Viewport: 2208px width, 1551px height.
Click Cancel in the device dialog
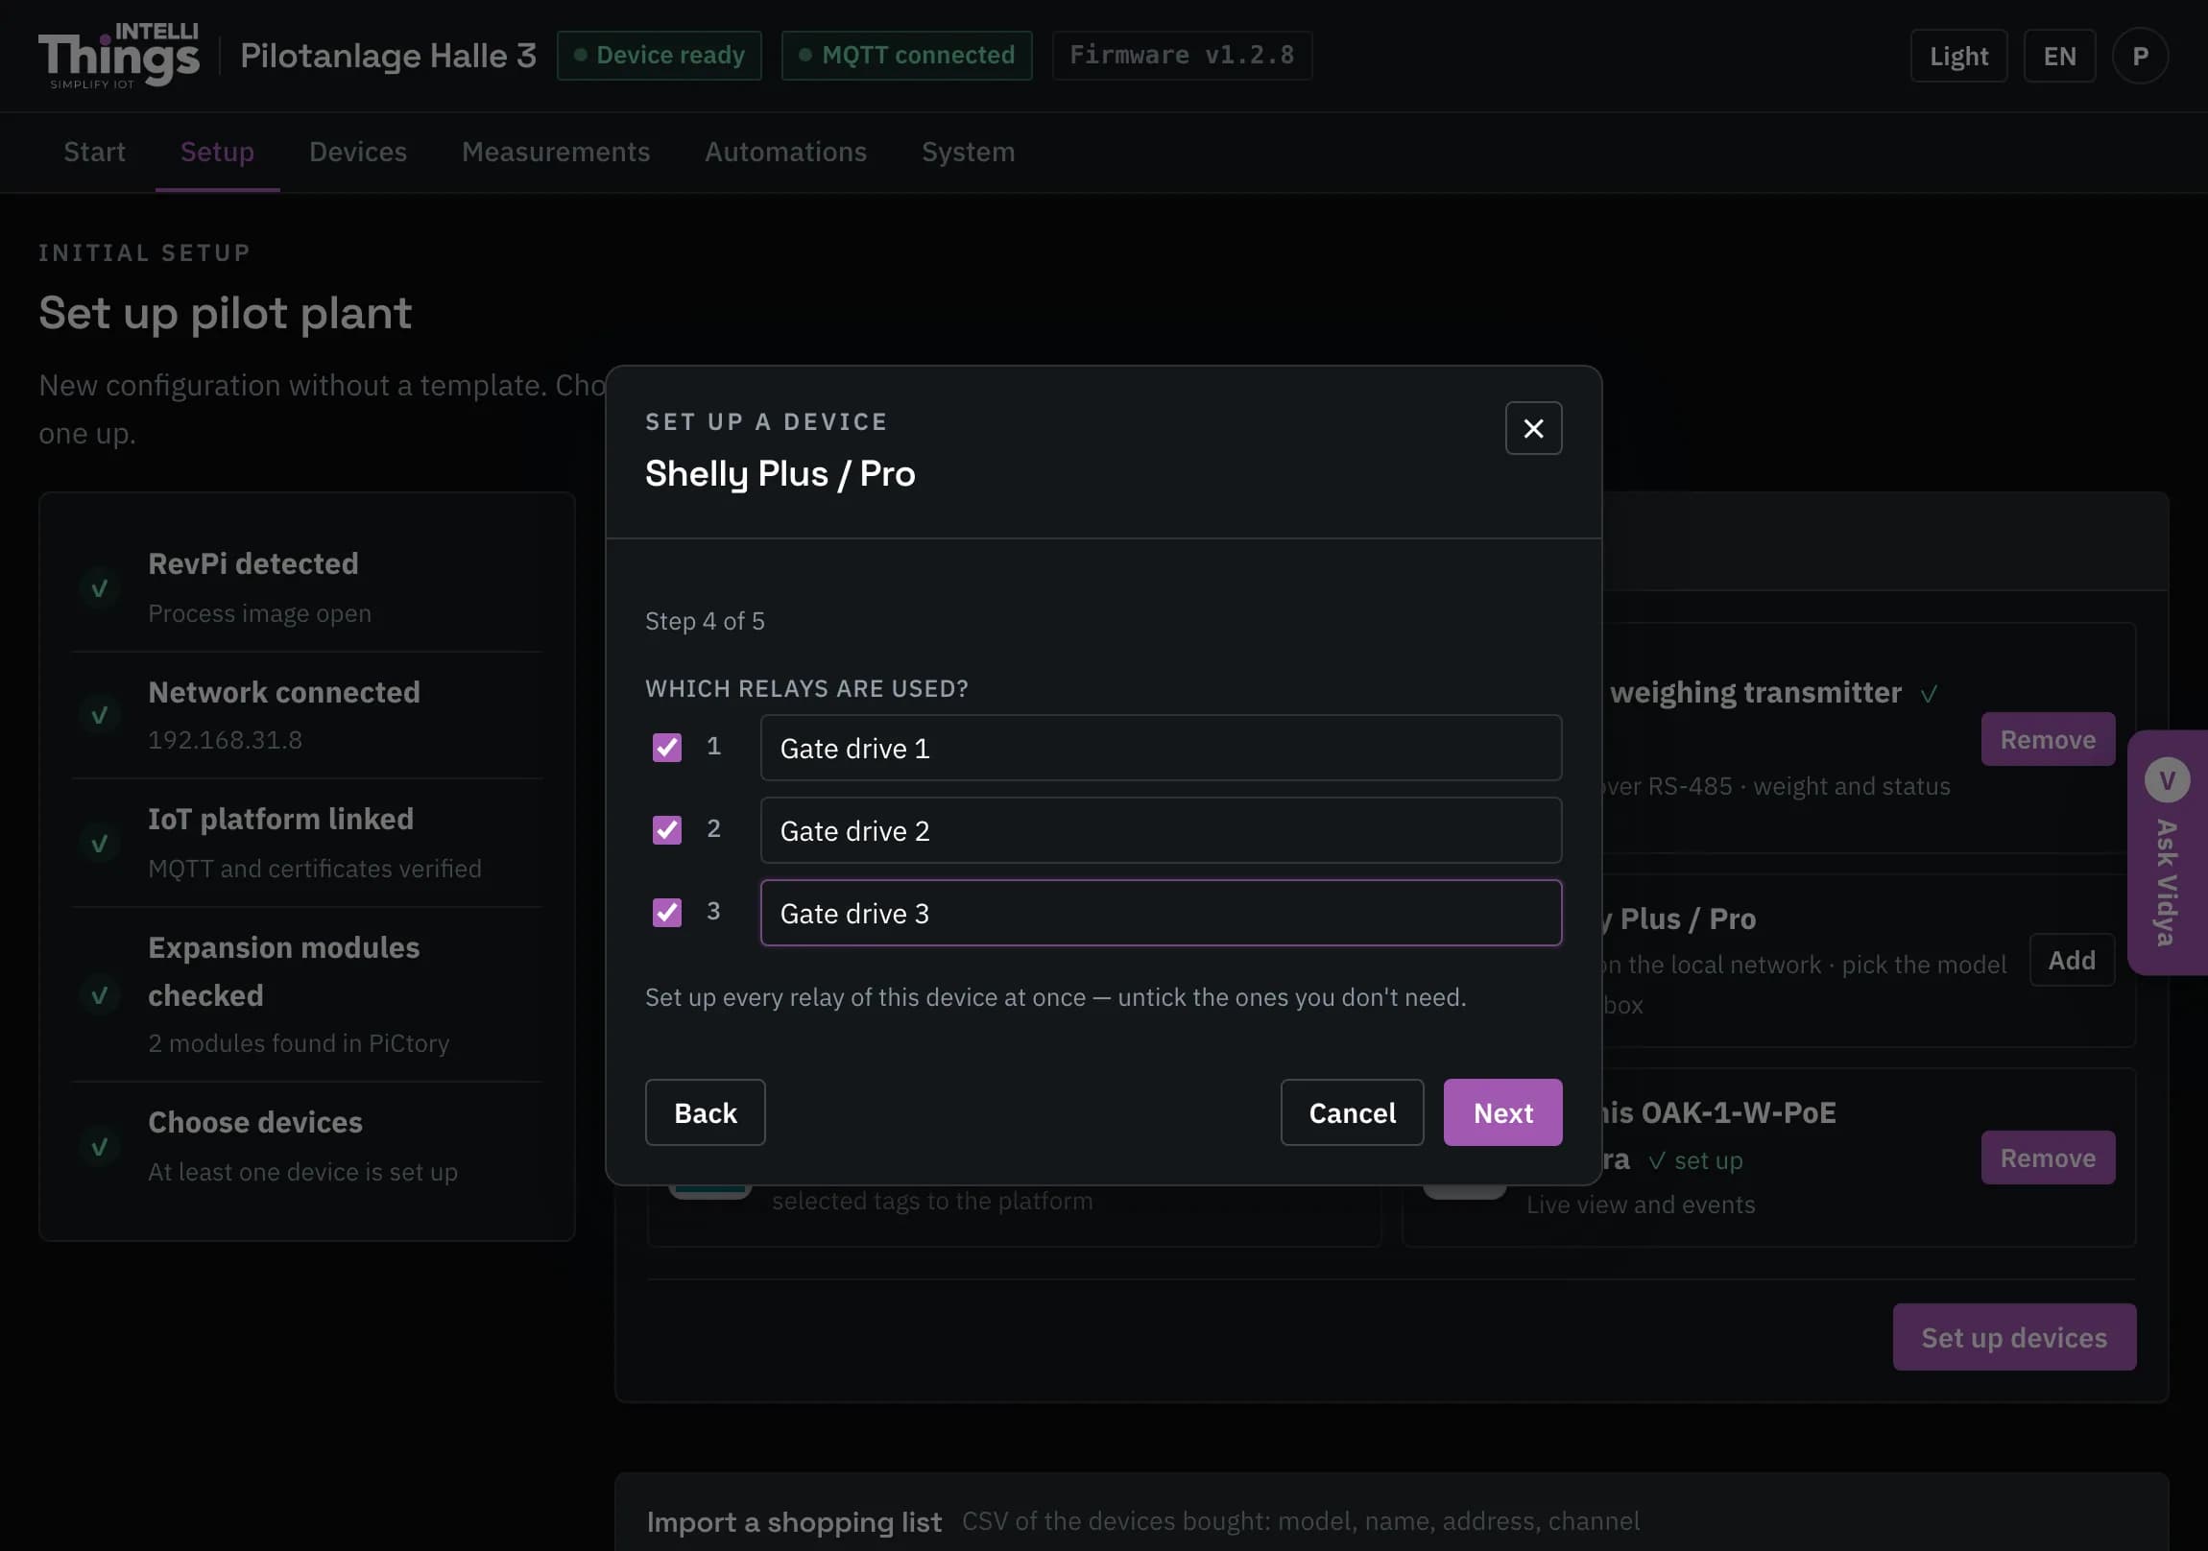pos(1351,1112)
